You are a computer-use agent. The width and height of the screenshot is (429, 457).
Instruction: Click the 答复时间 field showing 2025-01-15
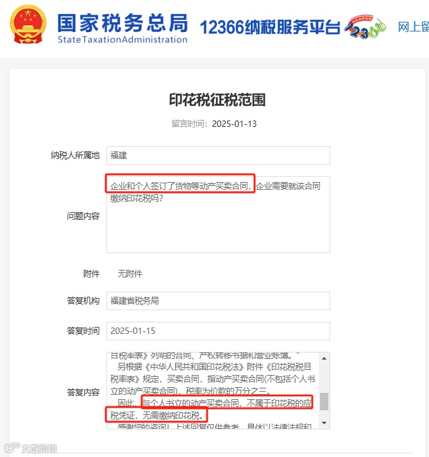[x=218, y=331]
